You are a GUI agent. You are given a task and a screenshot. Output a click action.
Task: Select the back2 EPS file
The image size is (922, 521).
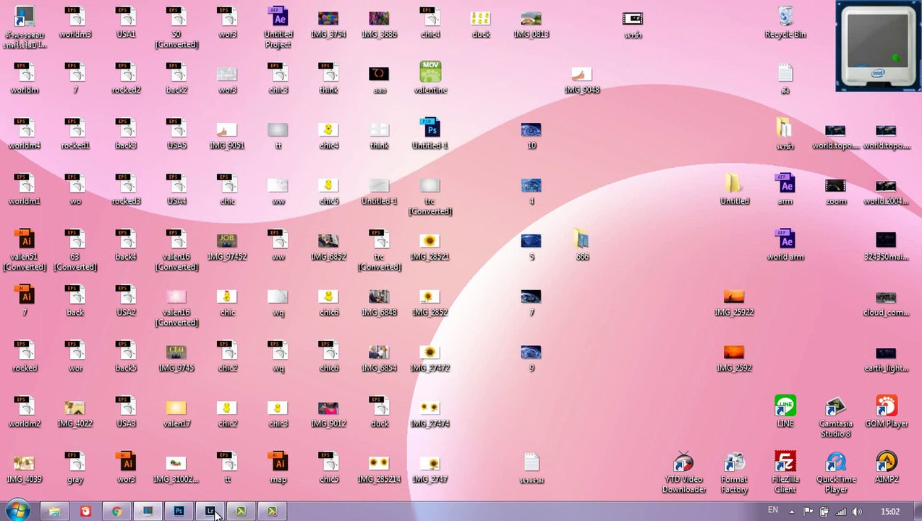click(176, 77)
